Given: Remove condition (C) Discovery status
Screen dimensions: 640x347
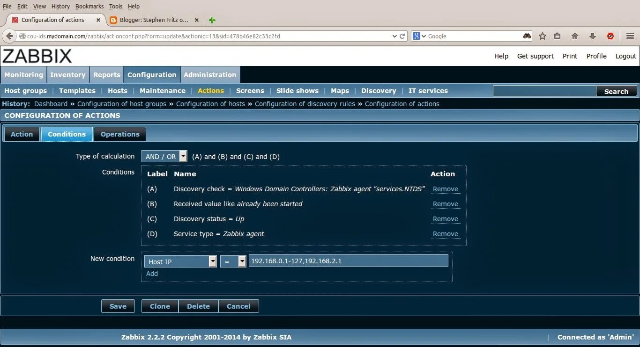Looking at the screenshot, I should [446, 219].
